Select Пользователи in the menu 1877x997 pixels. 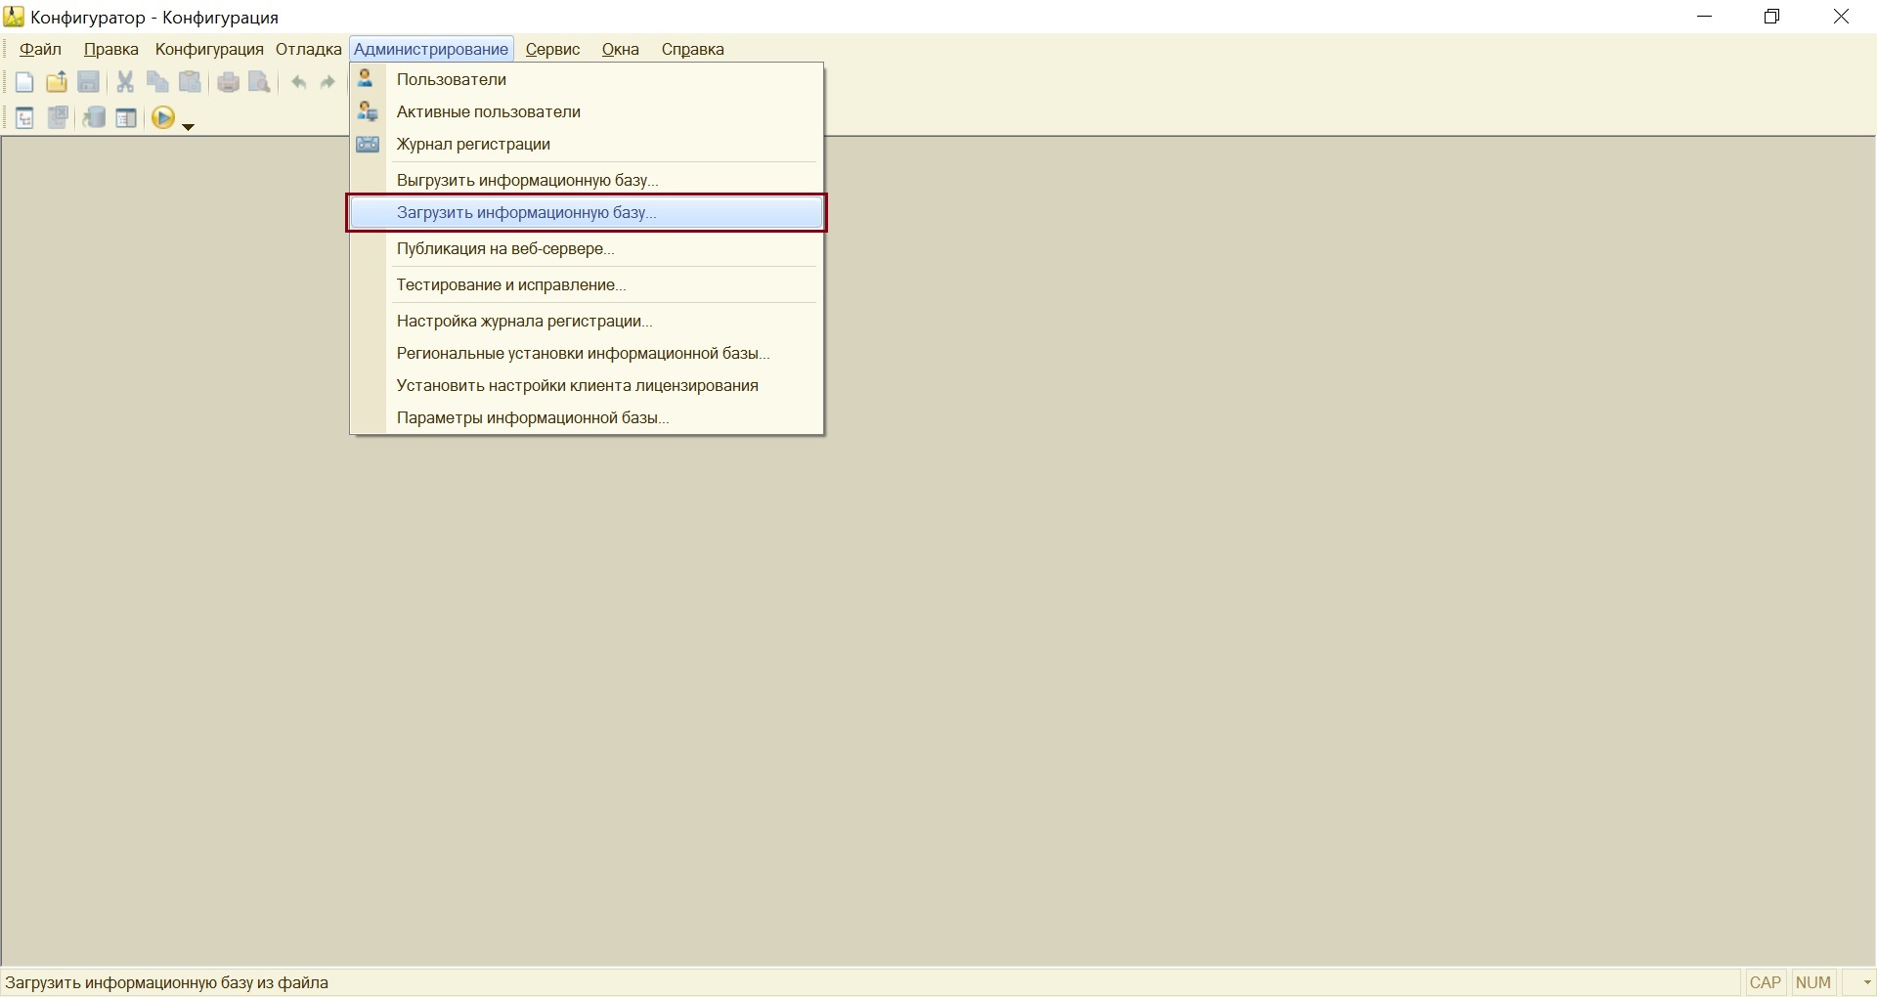click(x=451, y=79)
